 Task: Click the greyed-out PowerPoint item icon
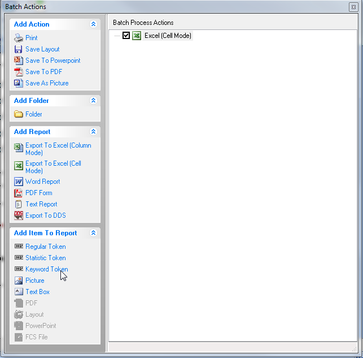tap(19, 326)
